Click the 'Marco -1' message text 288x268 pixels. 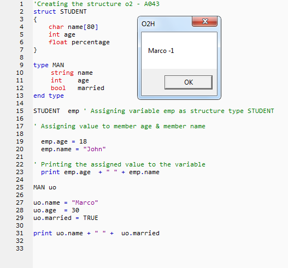(x=161, y=51)
